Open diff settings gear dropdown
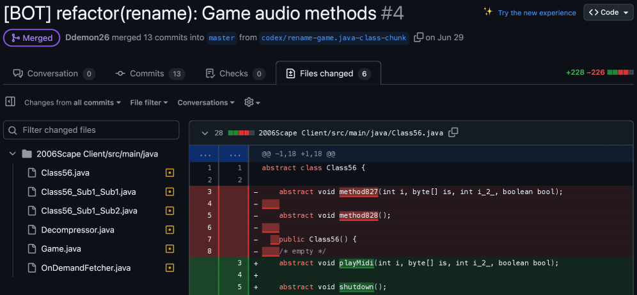 pos(252,102)
